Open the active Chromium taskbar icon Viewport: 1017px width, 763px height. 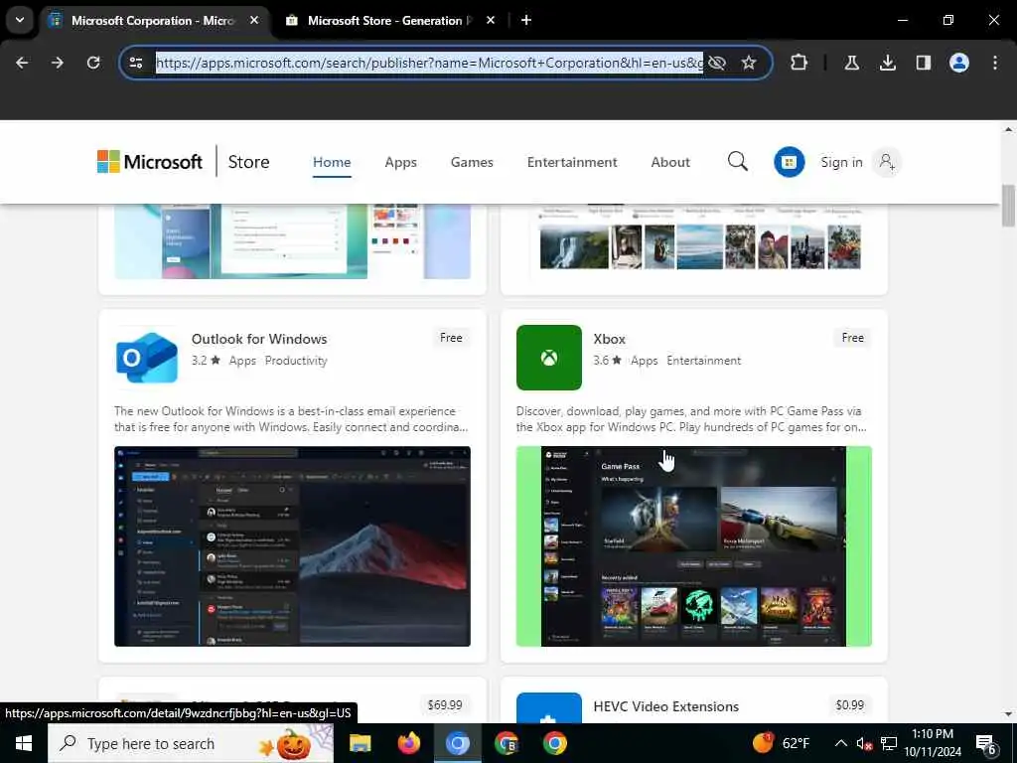coord(457,743)
